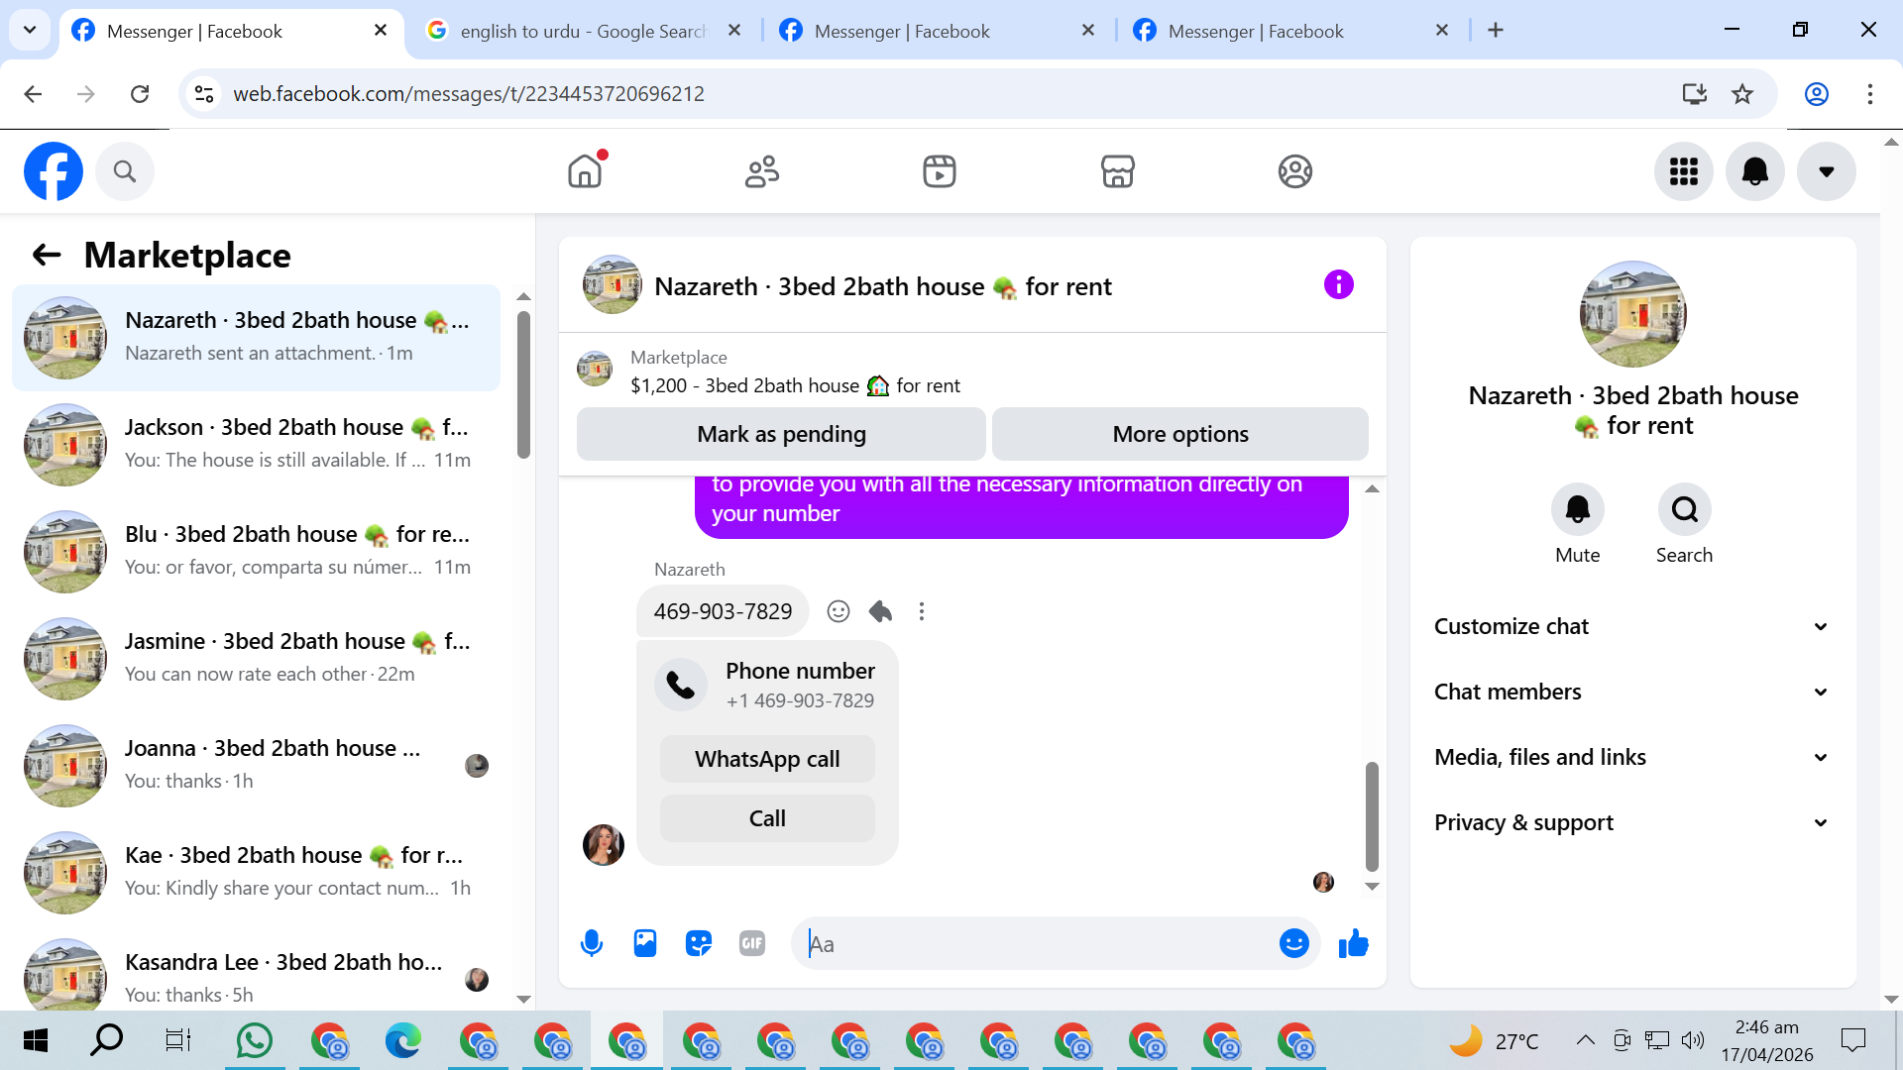Go back from Marketplace chats list
This screenshot has width=1903, height=1070.
tap(47, 256)
